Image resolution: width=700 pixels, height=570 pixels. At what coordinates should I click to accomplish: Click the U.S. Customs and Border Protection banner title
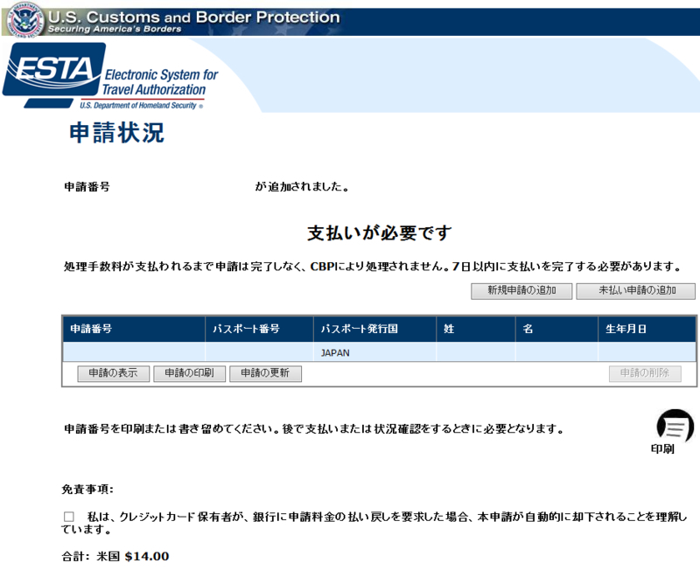tap(193, 17)
